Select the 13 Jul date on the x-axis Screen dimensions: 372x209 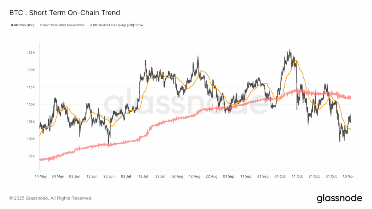143,176
